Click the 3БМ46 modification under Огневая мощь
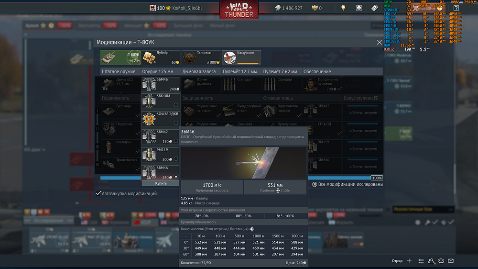The width and height of the screenshot is (478, 269). coord(325,165)
